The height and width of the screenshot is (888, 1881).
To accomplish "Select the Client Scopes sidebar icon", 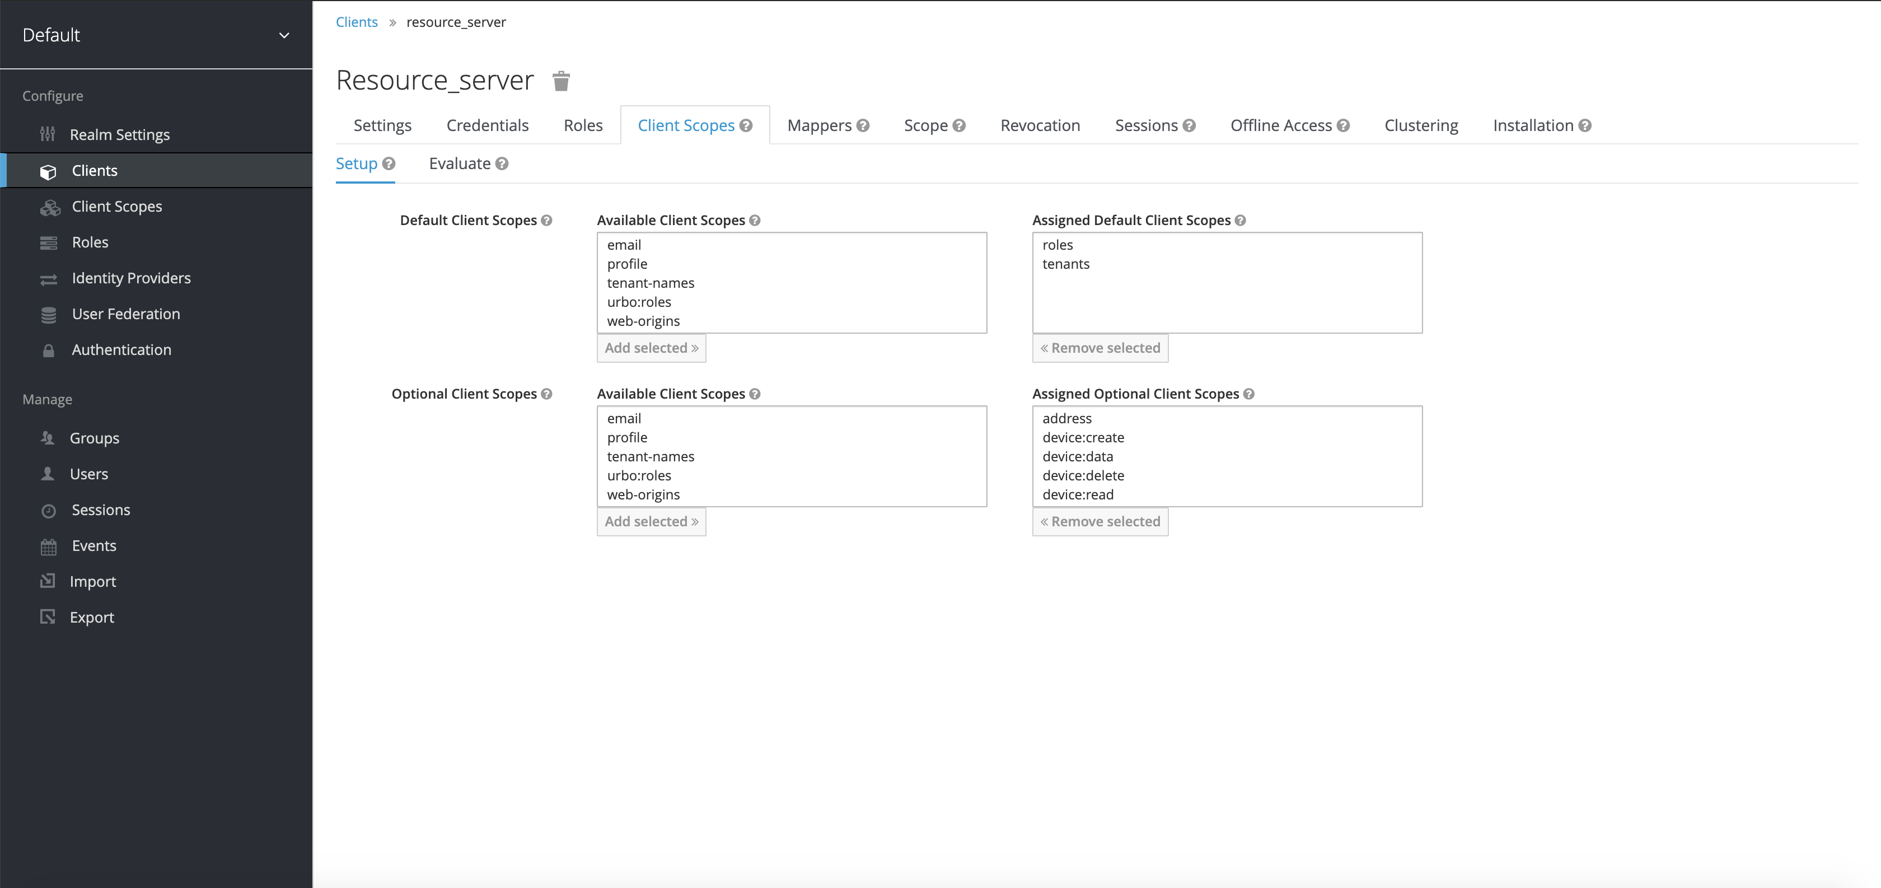I will pyautogui.click(x=50, y=207).
